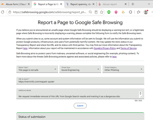Switch to Report a Page to Google tab
Screen dimensions: 153x120
point(48,4)
